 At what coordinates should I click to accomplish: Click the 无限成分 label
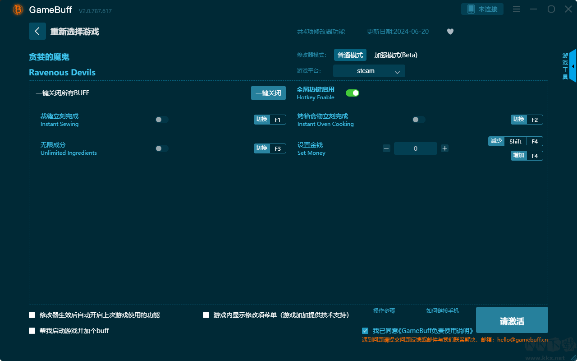click(x=53, y=145)
